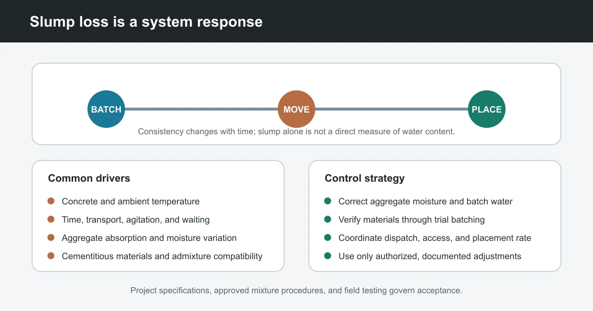
Task: Select the slide title Slump loss is a system response
Action: coord(146,22)
